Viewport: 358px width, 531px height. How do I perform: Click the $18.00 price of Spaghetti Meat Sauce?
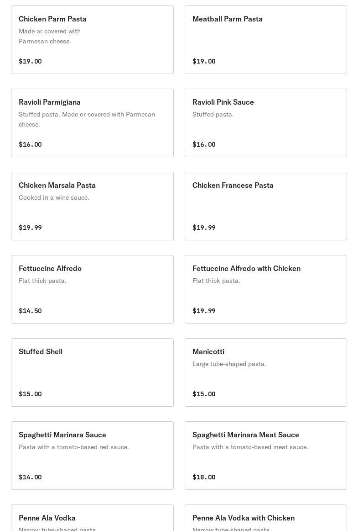[x=204, y=477]
